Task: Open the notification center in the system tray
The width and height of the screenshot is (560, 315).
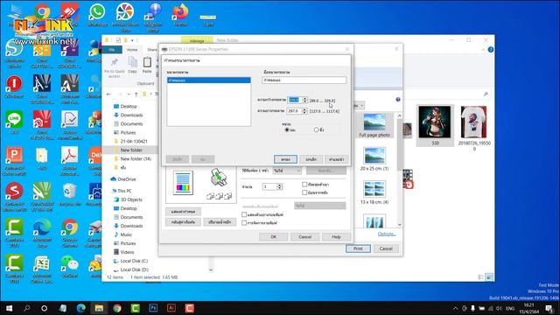Action: click(x=549, y=308)
